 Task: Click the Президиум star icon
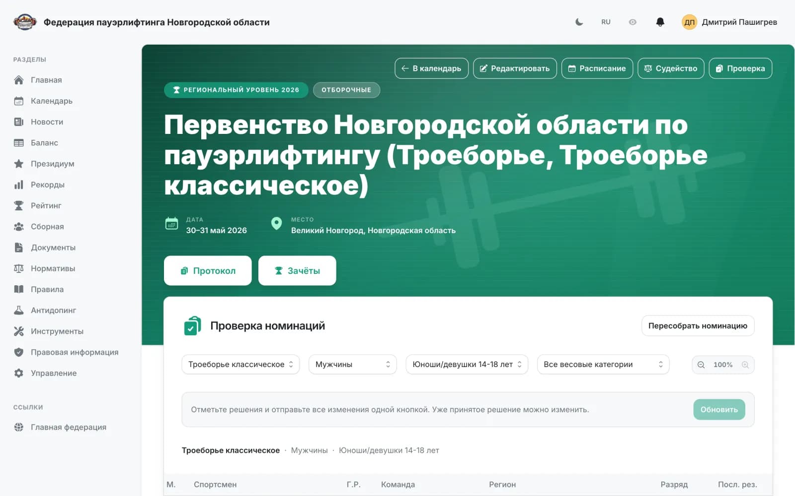coord(19,164)
